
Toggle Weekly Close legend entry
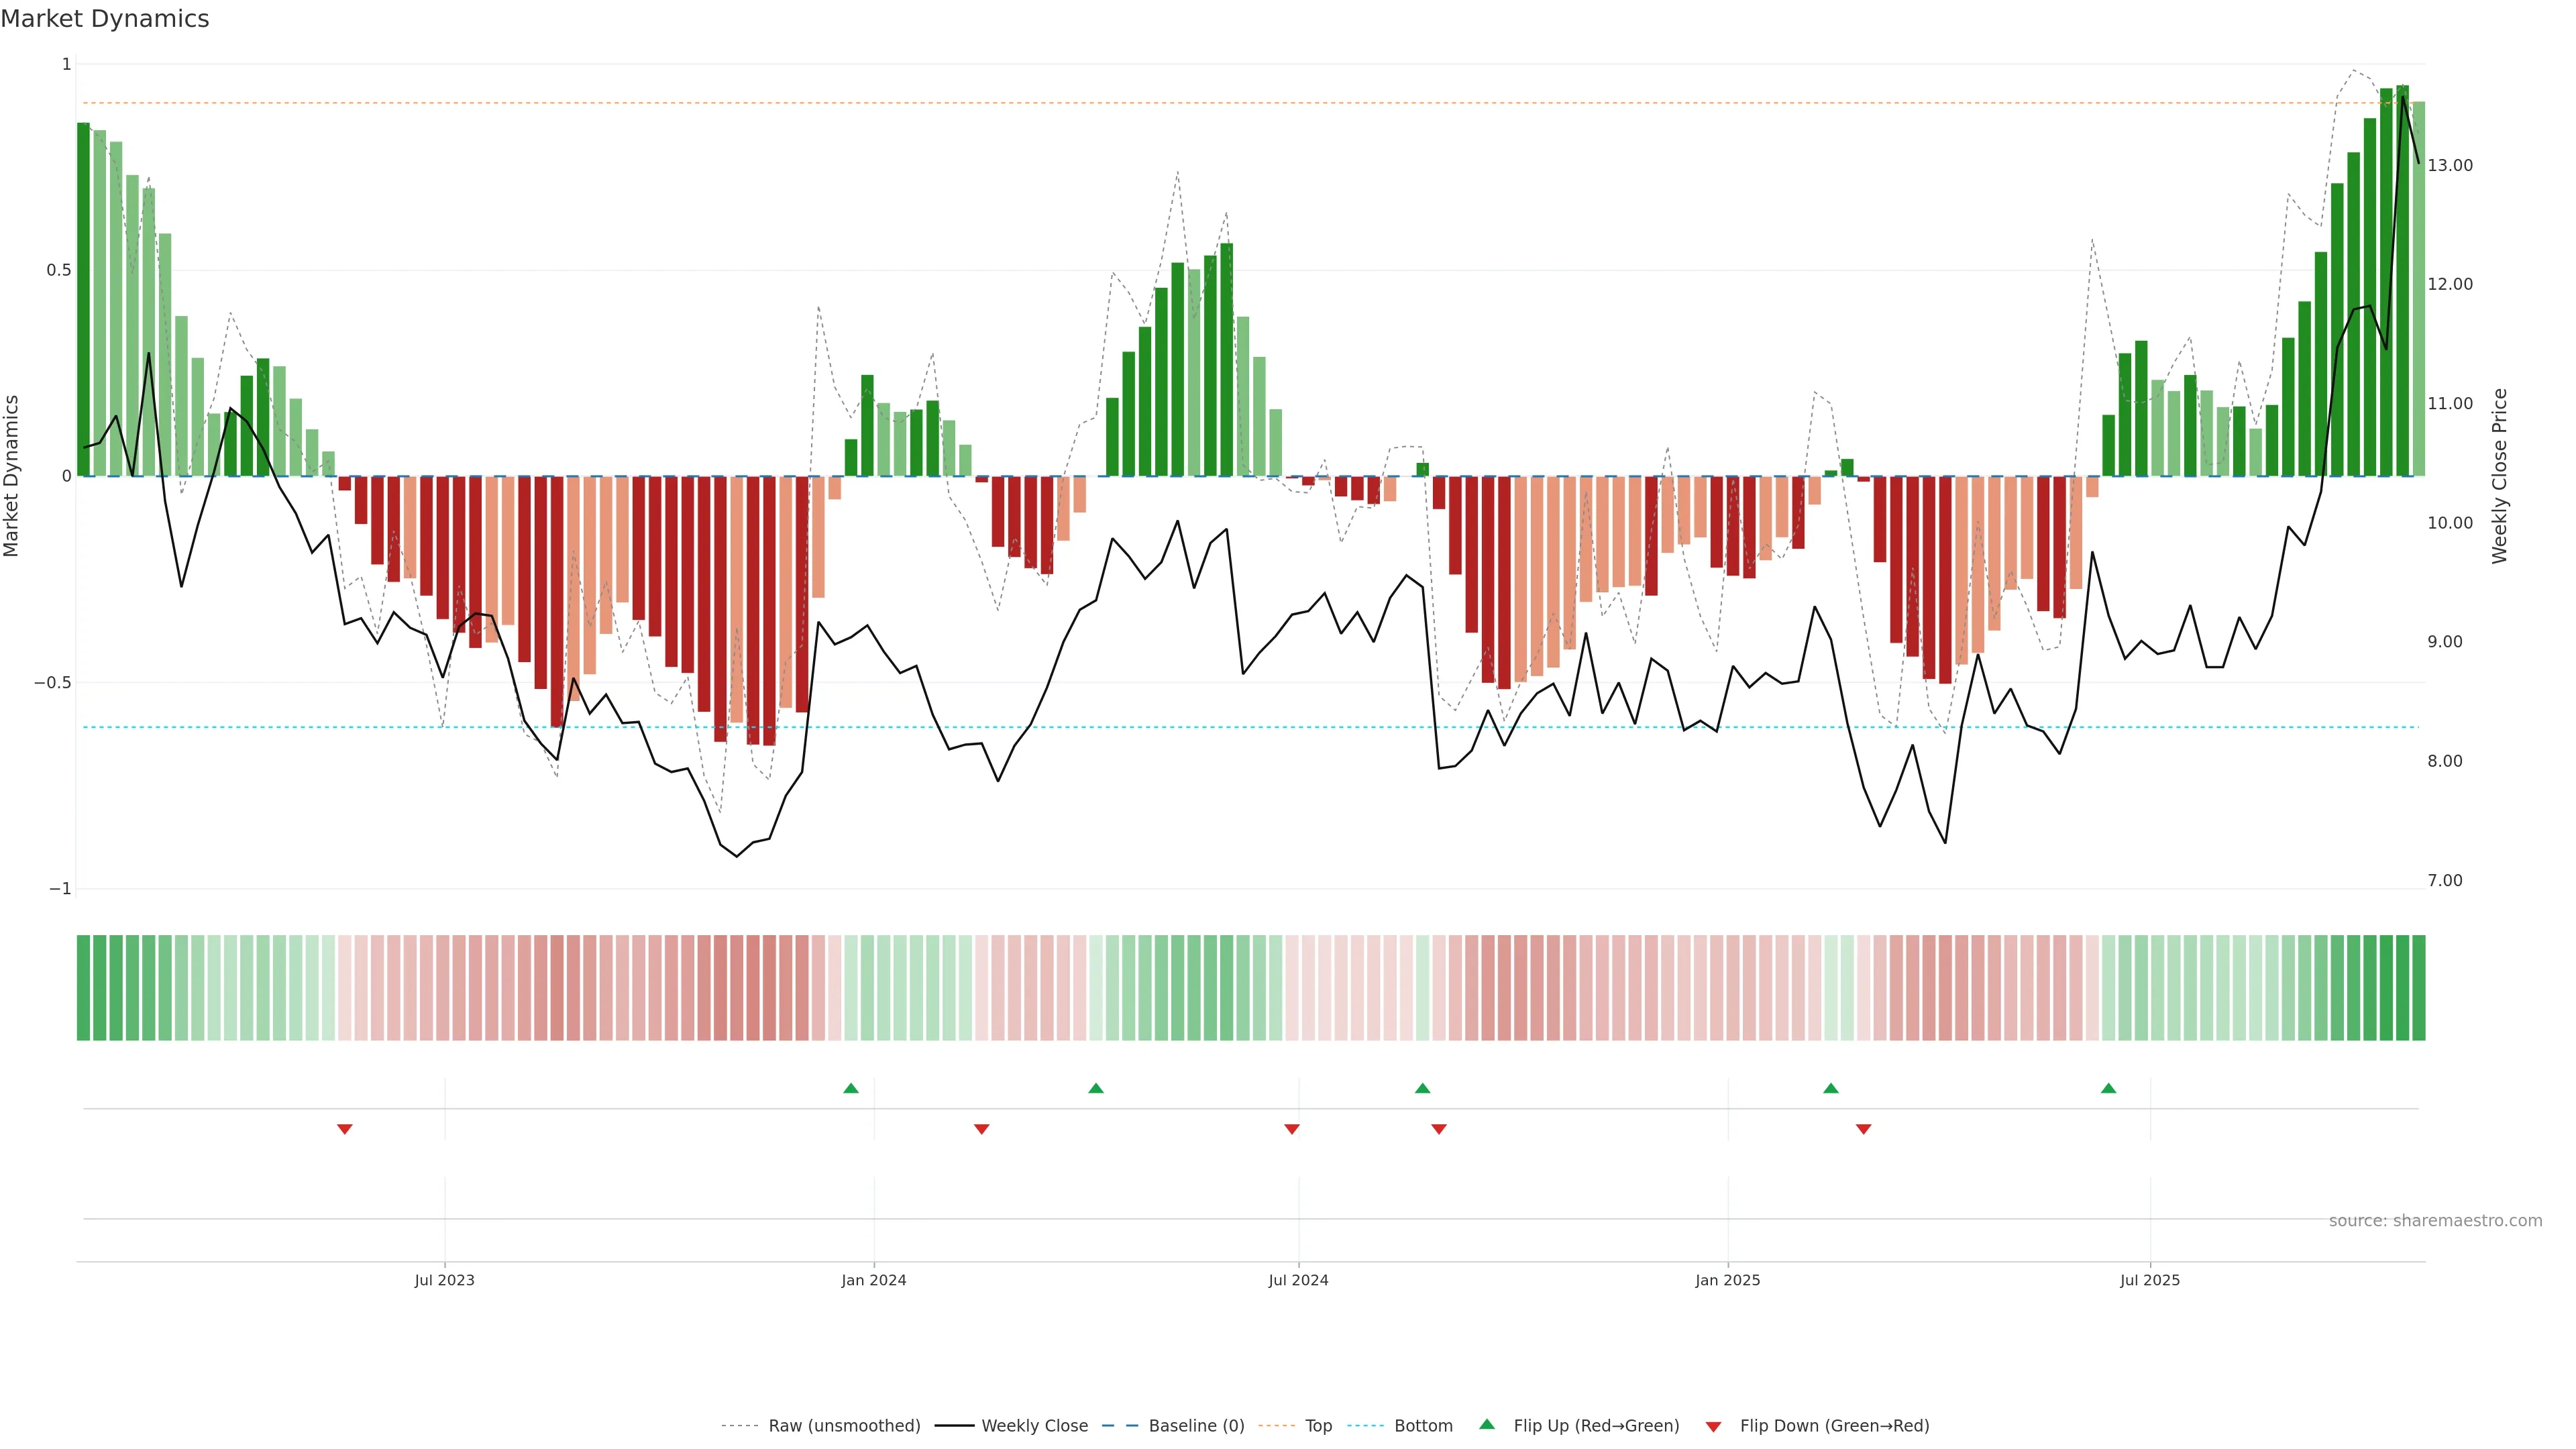click(1034, 1426)
